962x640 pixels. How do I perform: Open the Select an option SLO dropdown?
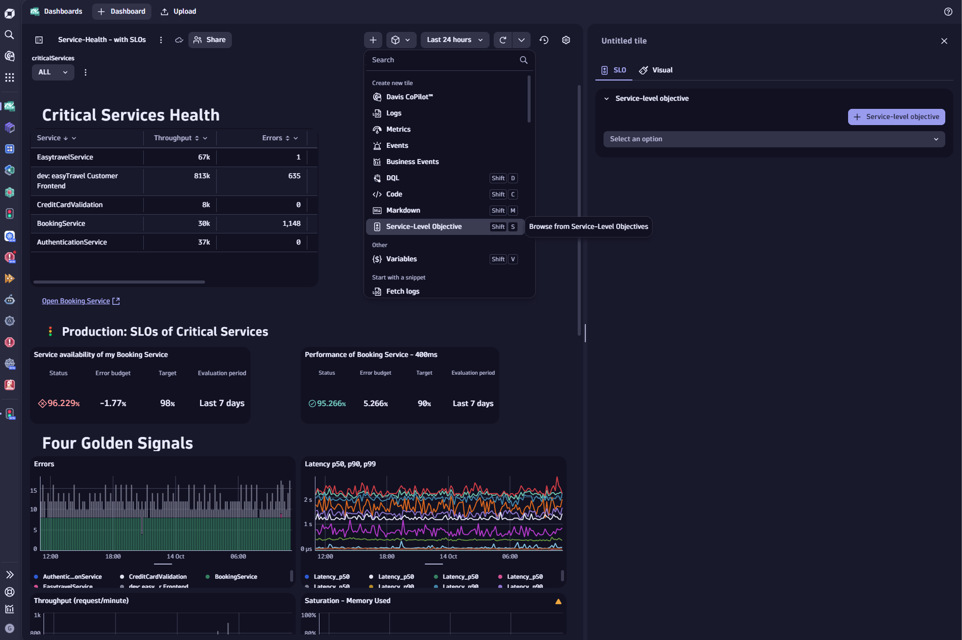[774, 139]
